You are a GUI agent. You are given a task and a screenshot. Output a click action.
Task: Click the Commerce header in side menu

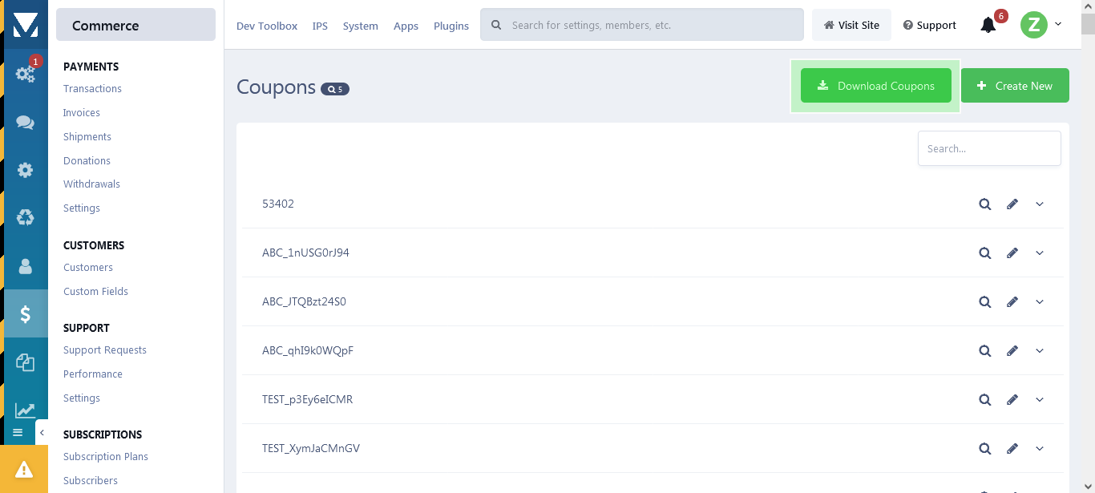(x=135, y=25)
